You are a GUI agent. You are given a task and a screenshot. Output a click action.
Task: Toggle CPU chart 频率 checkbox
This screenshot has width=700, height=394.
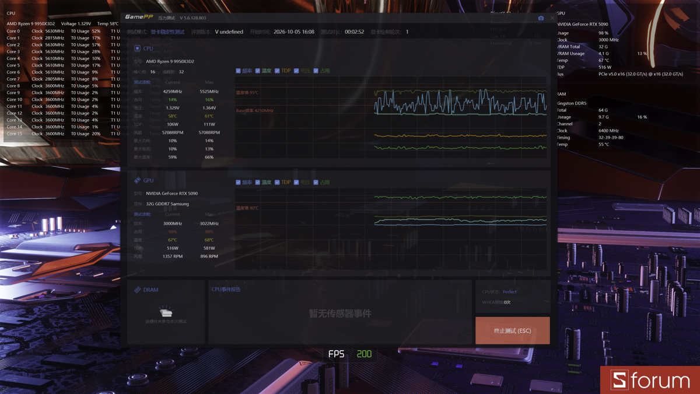pyautogui.click(x=238, y=71)
